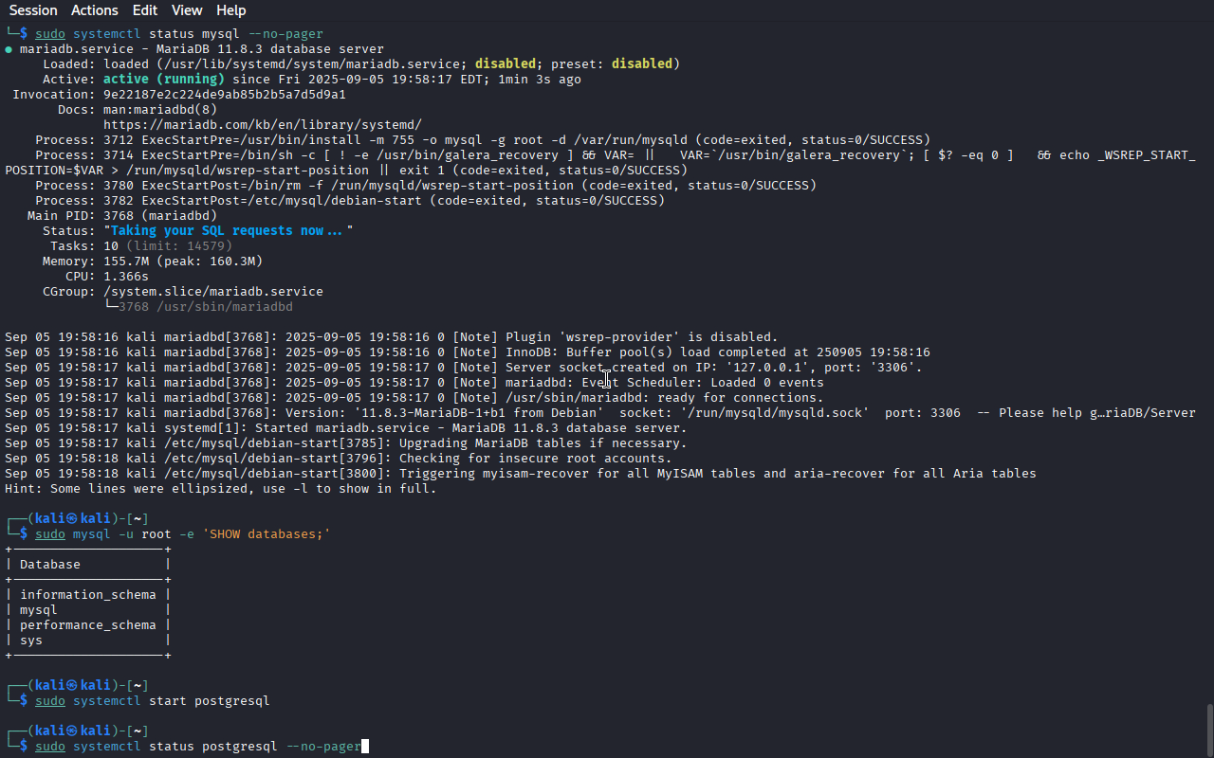Click the 'Tasks: 10 (limit: 14579)' line
Screen dimensions: 1214x758
(141, 246)
